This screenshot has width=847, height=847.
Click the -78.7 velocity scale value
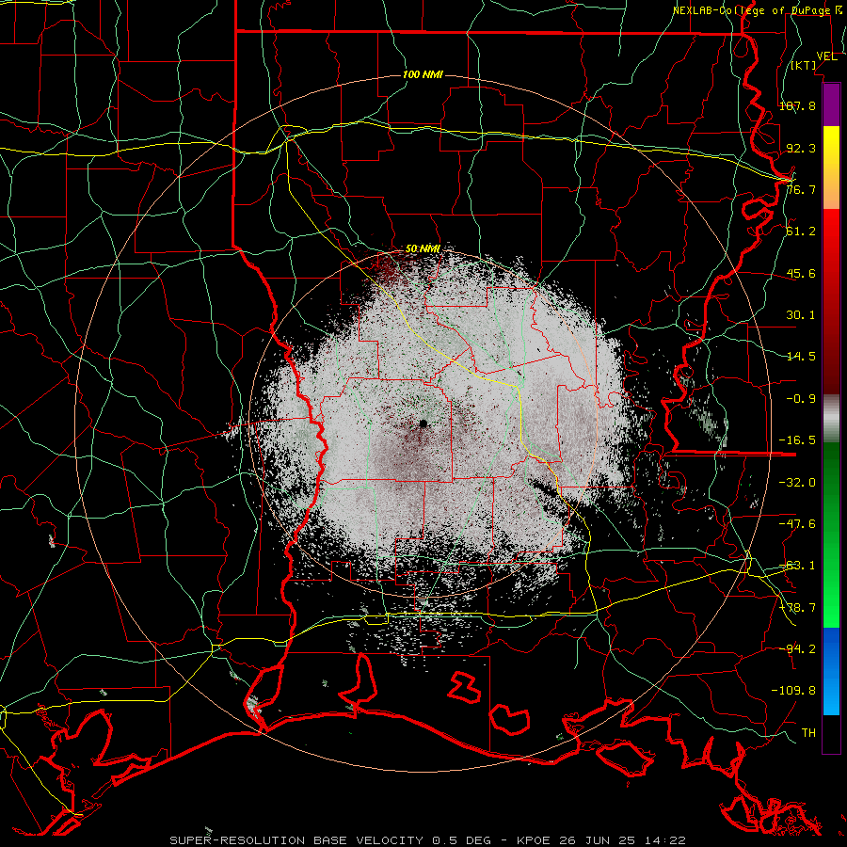click(797, 608)
